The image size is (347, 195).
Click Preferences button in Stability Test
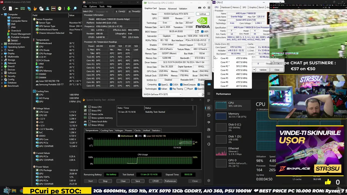(x=170, y=181)
